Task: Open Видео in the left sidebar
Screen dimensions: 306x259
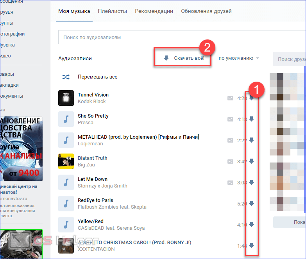Action: [5, 56]
